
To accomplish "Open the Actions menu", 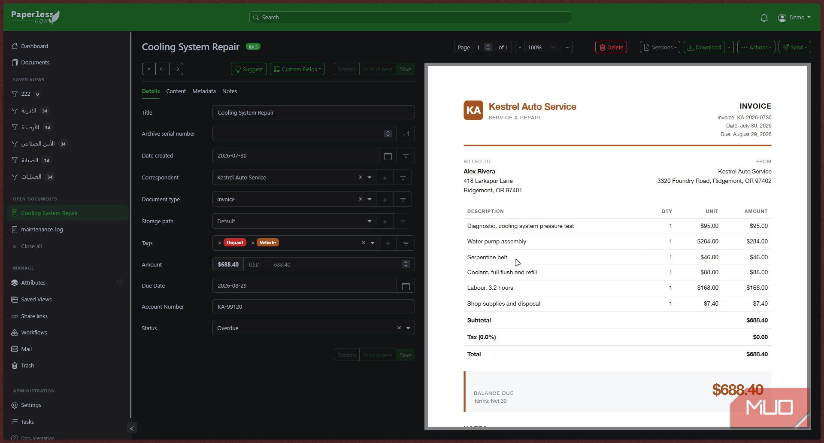I will [756, 47].
